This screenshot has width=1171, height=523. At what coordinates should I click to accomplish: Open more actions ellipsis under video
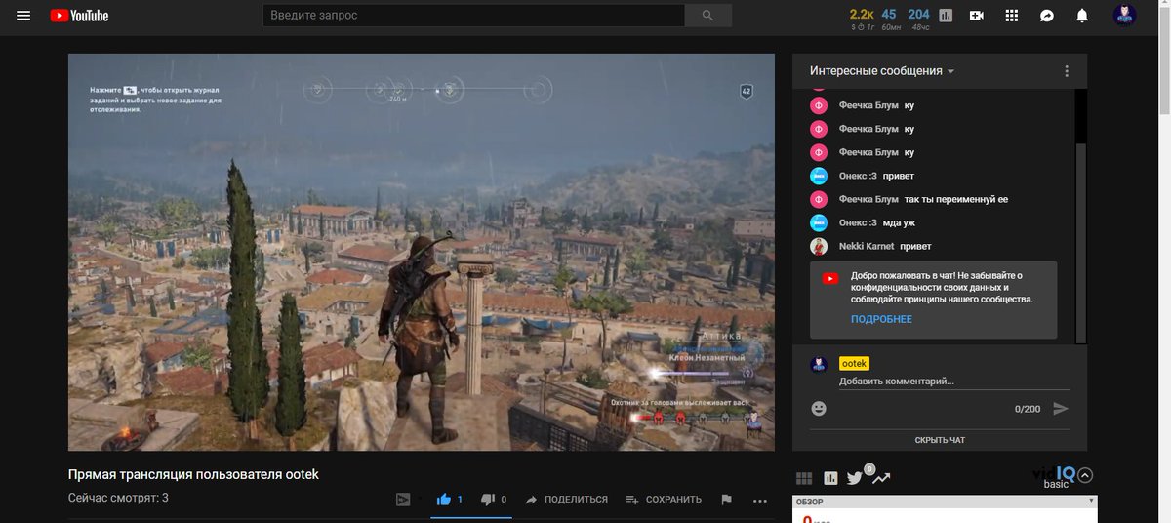click(761, 500)
